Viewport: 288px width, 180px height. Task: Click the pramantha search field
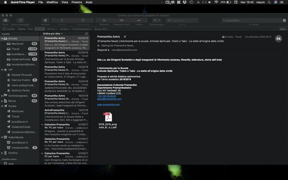click(253, 20)
